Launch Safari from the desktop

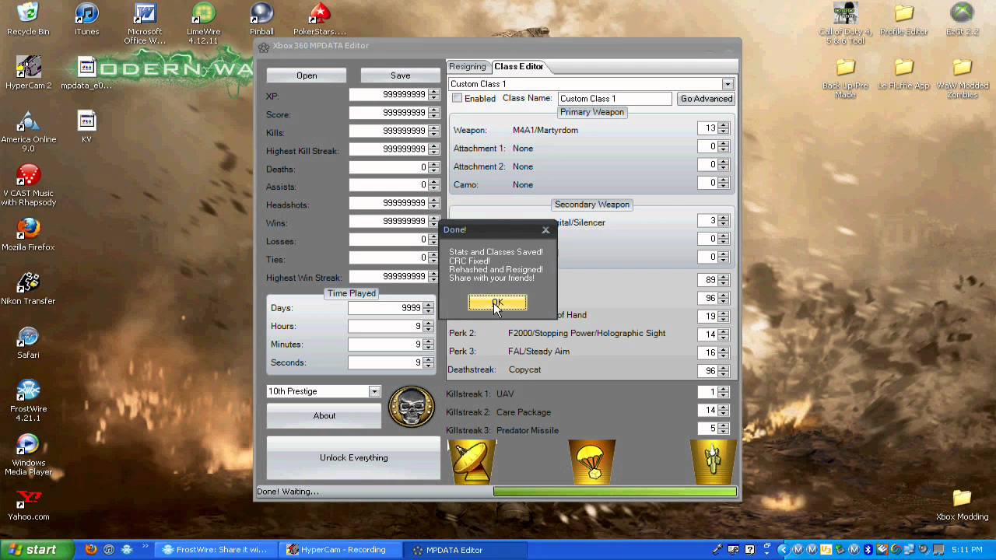pyautogui.click(x=28, y=341)
